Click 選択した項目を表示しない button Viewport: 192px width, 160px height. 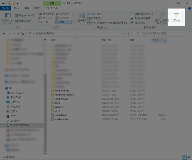pos(162,19)
